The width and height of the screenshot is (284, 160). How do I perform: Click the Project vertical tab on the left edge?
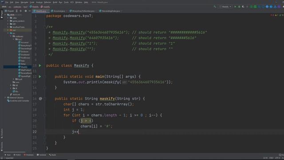(2, 14)
